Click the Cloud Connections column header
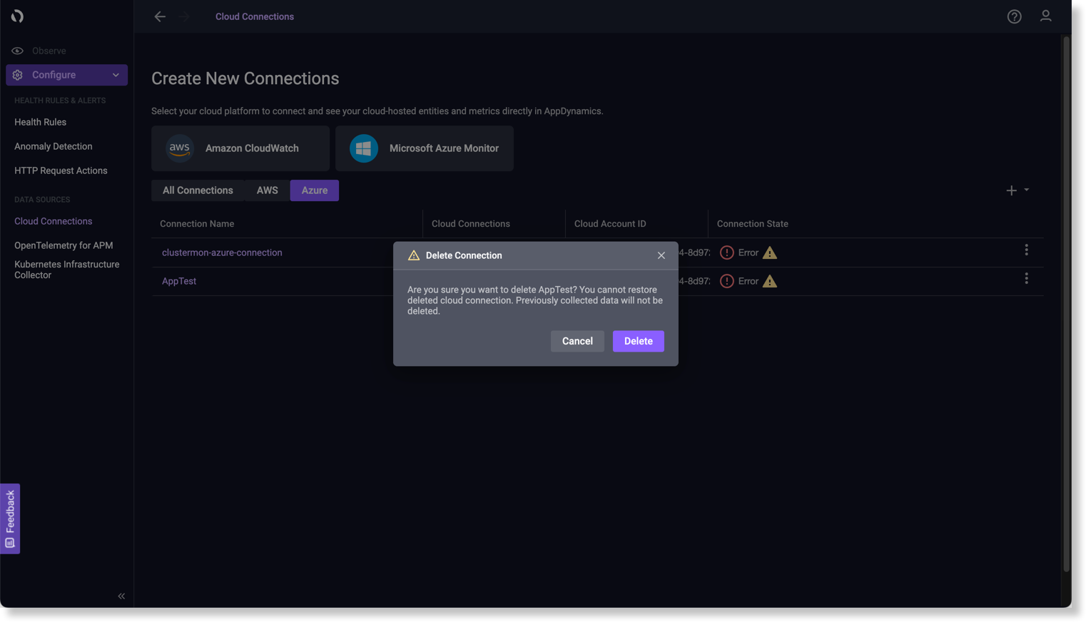1086x622 pixels. click(471, 224)
